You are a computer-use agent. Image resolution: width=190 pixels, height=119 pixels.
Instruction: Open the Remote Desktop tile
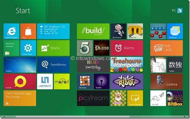[135, 98]
